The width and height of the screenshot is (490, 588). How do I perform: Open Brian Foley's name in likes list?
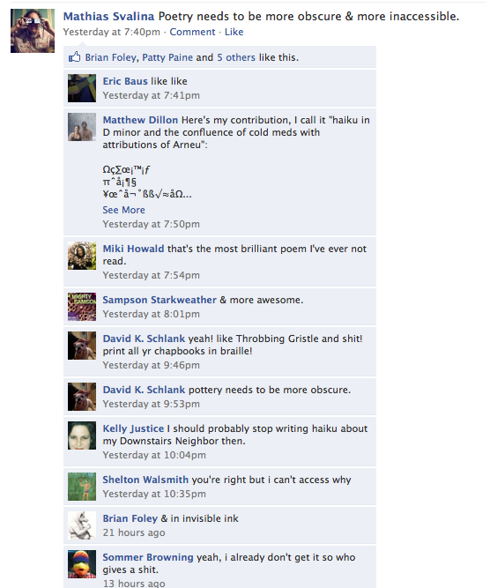tap(110, 57)
